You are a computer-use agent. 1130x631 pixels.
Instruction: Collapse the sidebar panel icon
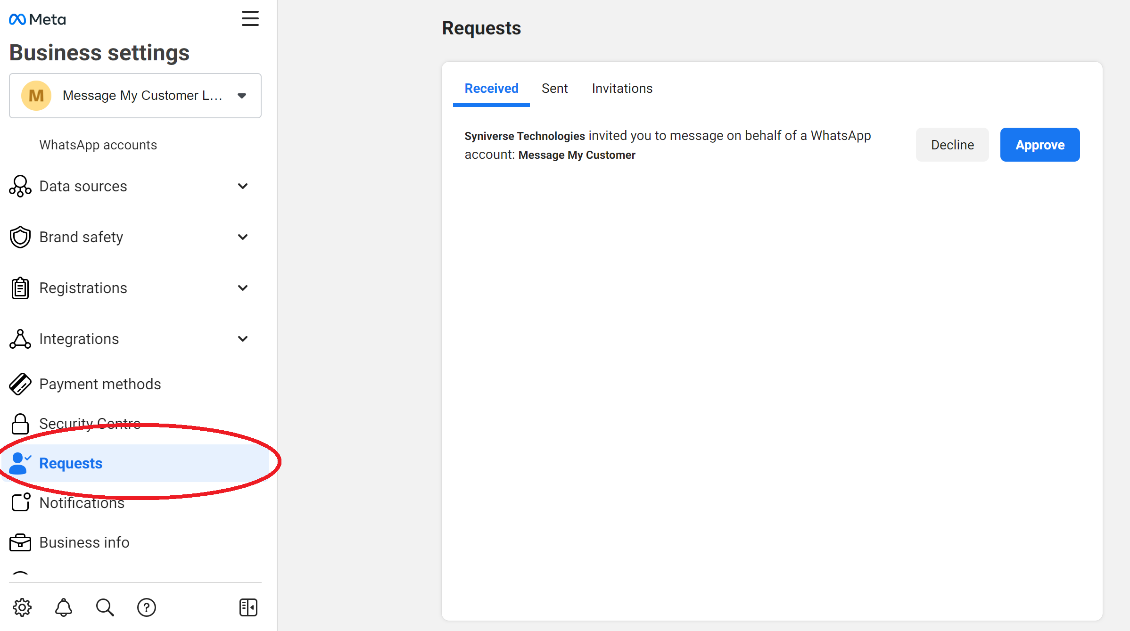click(x=248, y=607)
